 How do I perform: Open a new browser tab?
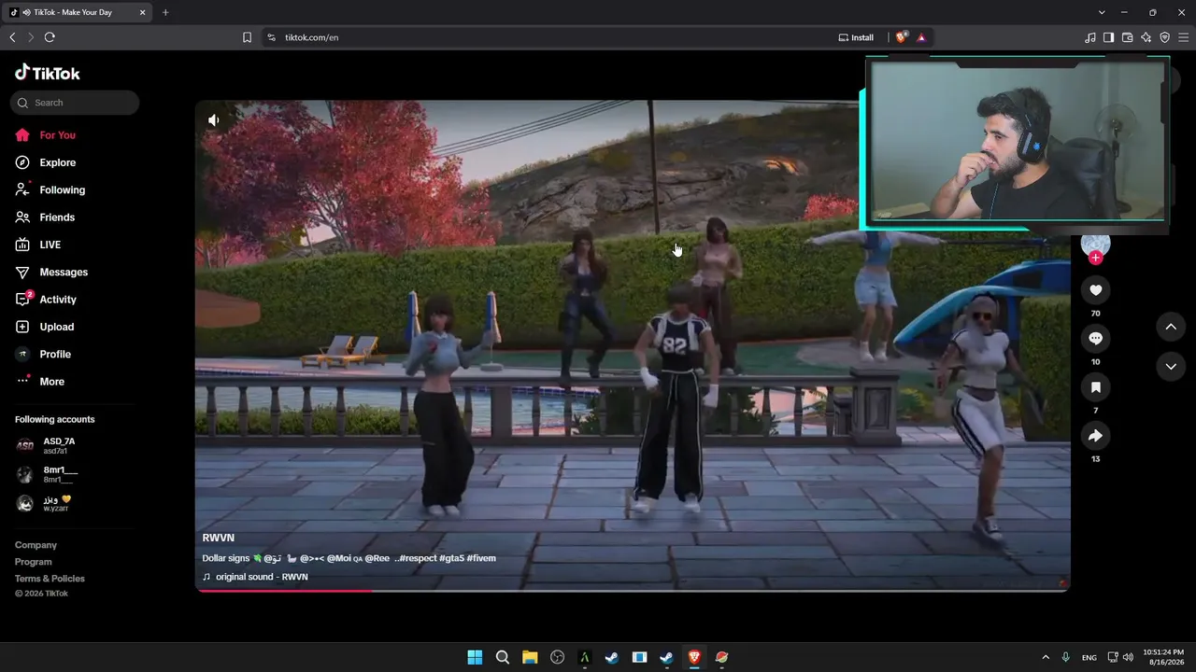pos(165,12)
